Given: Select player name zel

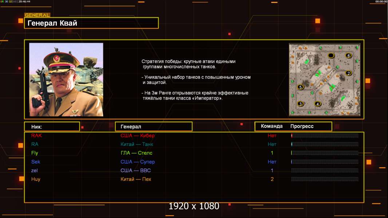Looking at the screenshot, I should coord(34,171).
